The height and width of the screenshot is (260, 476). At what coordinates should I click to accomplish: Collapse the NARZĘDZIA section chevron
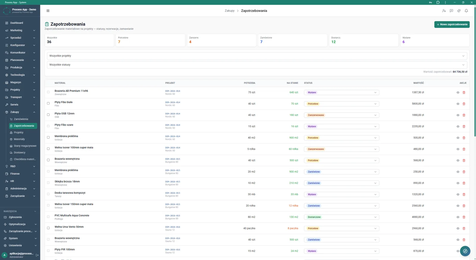pyautogui.click(x=35, y=211)
